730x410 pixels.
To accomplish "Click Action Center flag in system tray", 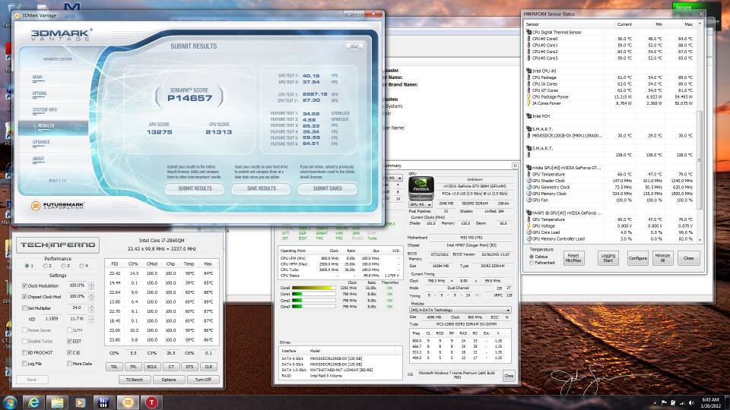I will [663, 403].
